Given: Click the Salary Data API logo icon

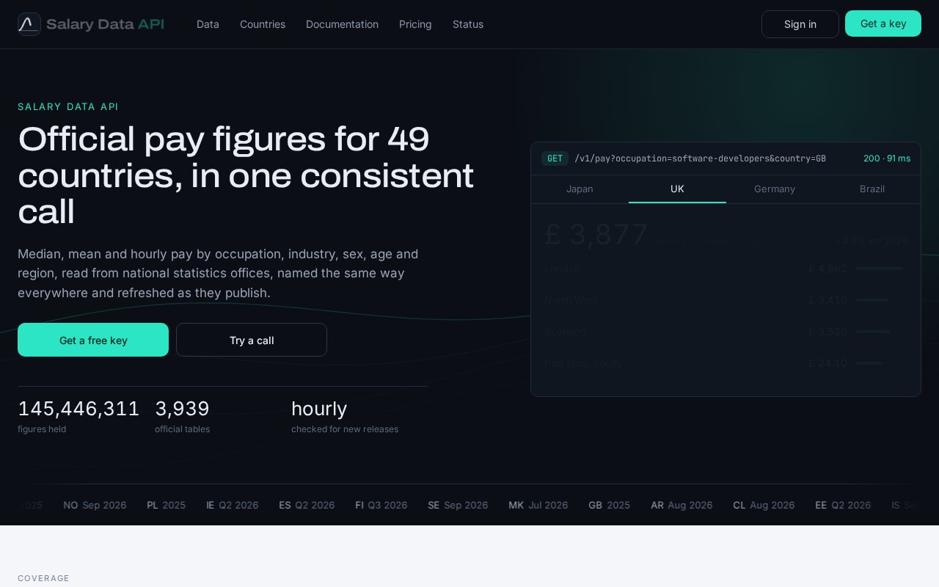Looking at the screenshot, I should pos(29,24).
